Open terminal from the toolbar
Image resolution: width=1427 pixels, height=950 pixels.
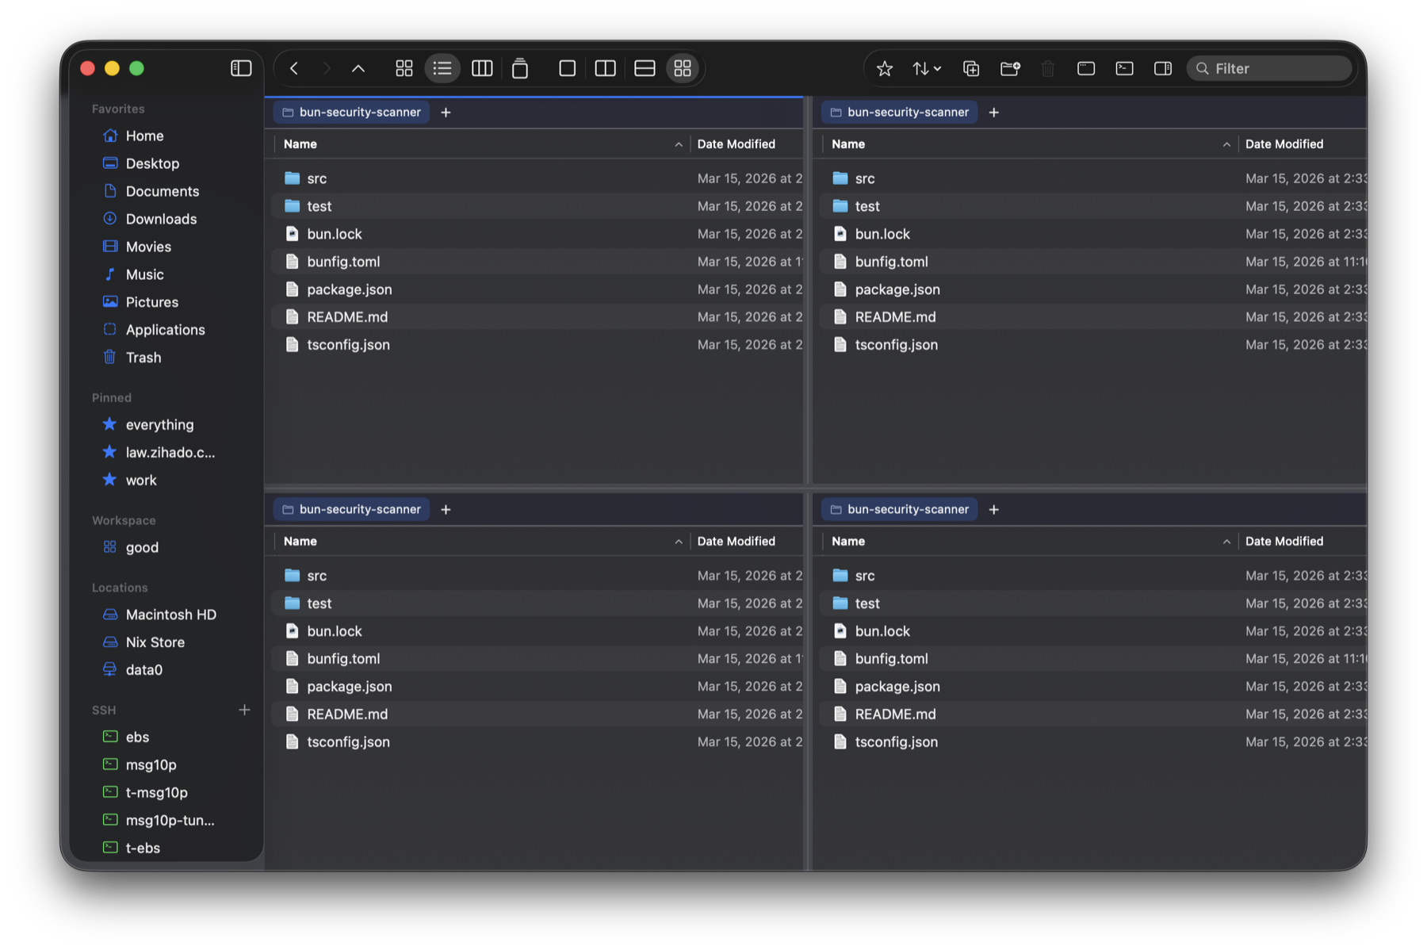pos(1124,68)
